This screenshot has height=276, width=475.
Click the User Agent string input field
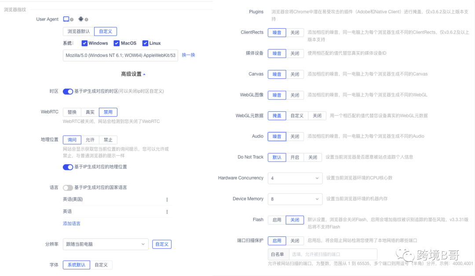pos(121,55)
